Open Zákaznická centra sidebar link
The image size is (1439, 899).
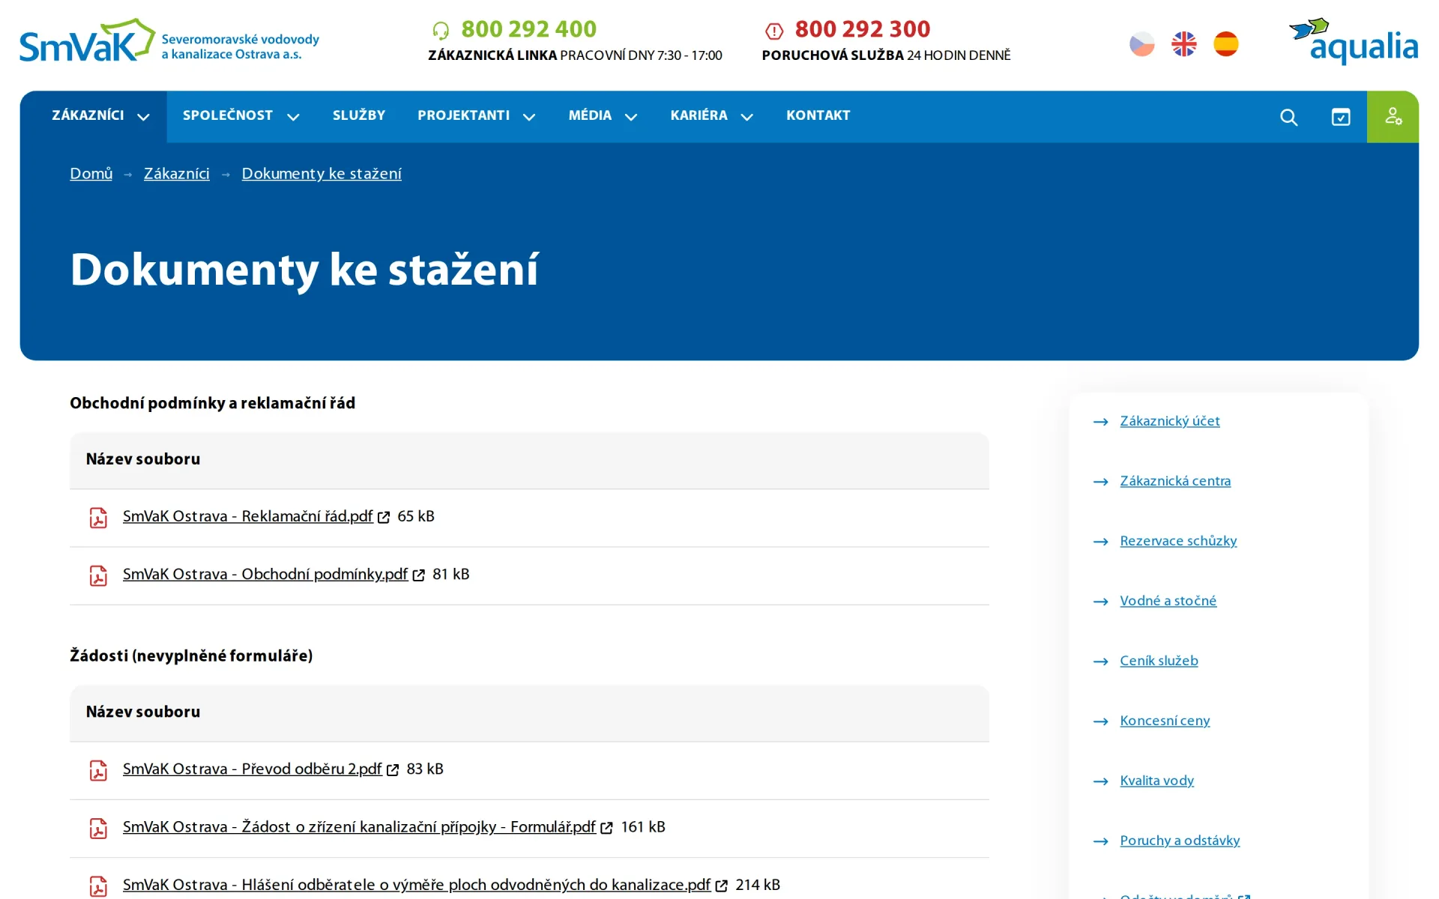coord(1175,481)
